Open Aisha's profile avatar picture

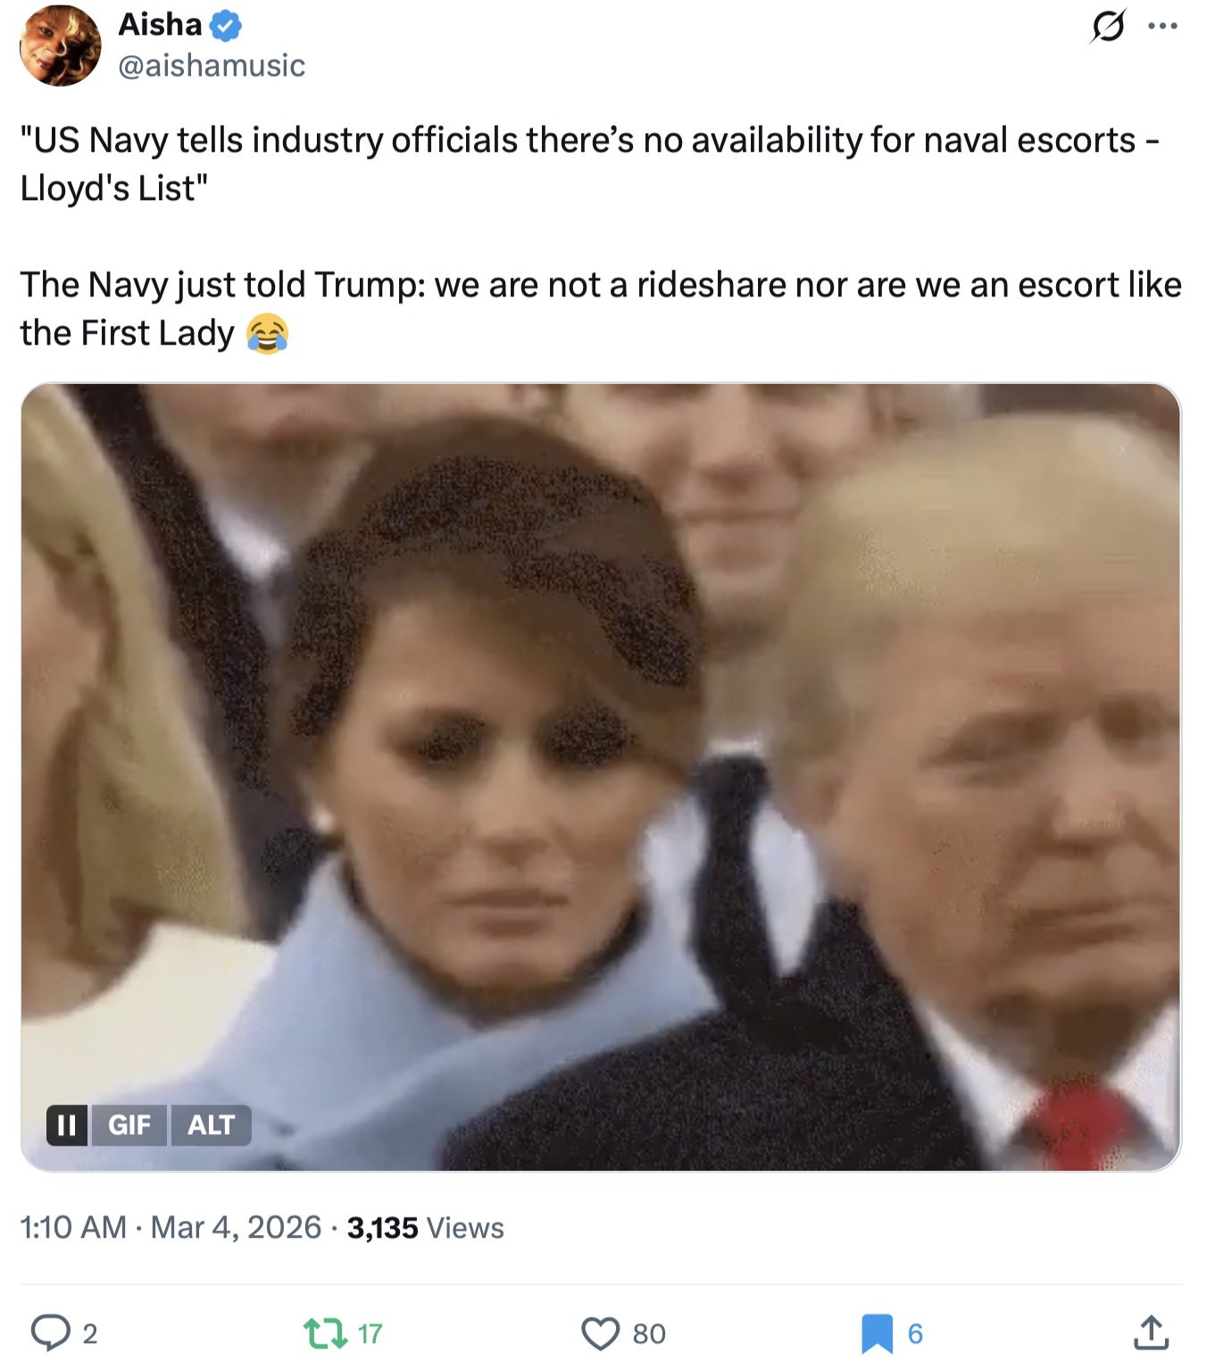[x=61, y=45]
